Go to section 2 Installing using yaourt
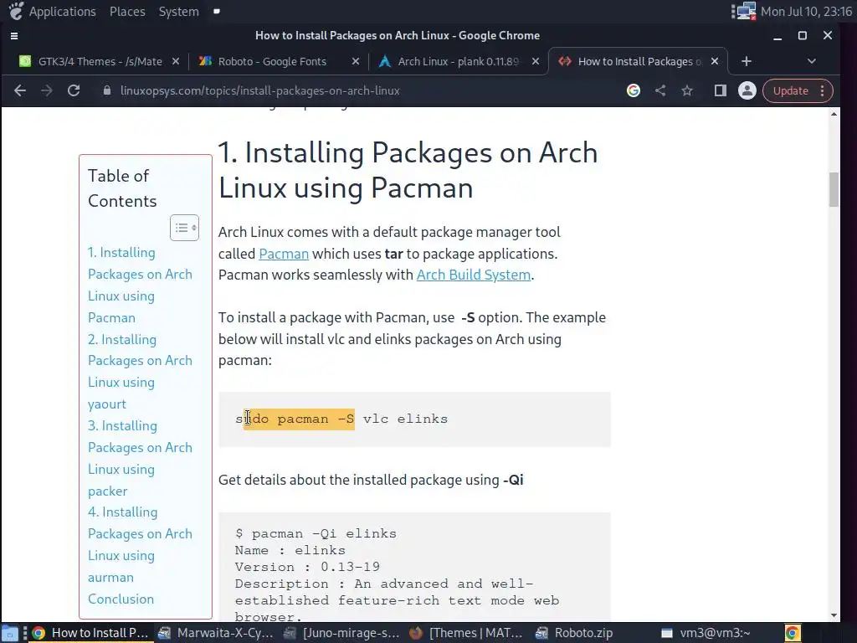Viewport: 857px width, 643px height. click(140, 371)
